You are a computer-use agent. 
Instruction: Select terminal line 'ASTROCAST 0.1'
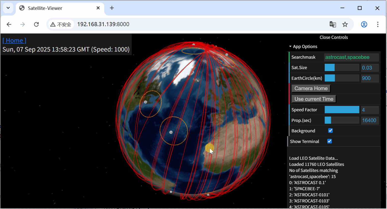click(x=307, y=183)
